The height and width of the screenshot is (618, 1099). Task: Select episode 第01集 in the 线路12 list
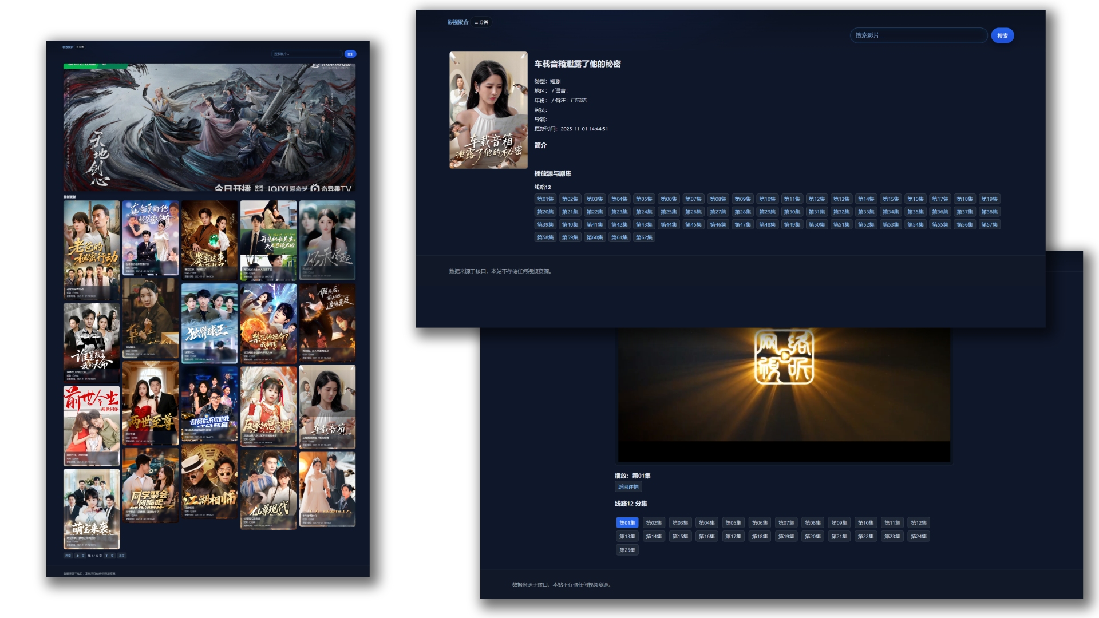(x=545, y=199)
